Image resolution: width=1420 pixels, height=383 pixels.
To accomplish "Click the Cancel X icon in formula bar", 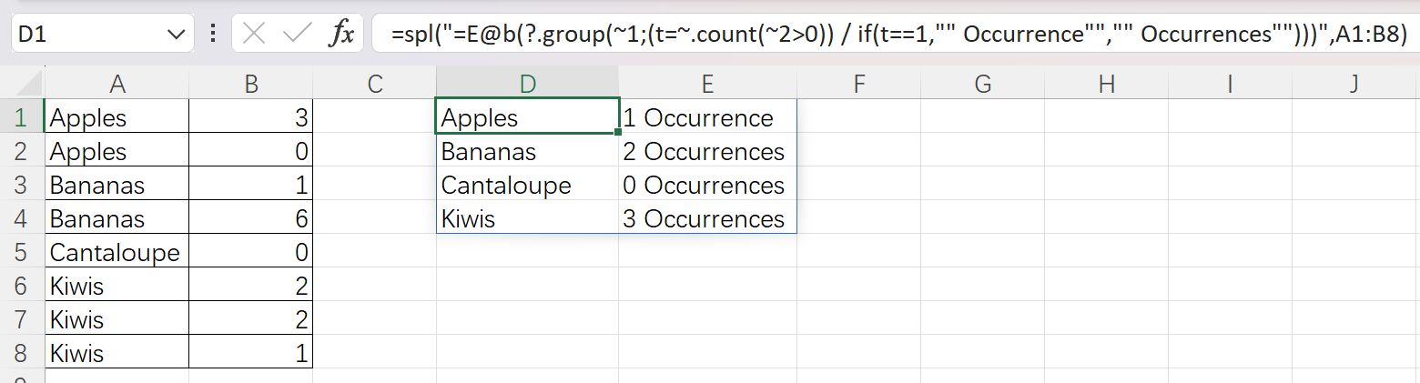I will pos(255,35).
